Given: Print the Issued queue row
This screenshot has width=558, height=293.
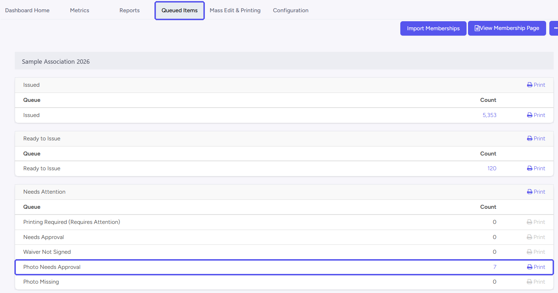Looking at the screenshot, I should coord(536,115).
